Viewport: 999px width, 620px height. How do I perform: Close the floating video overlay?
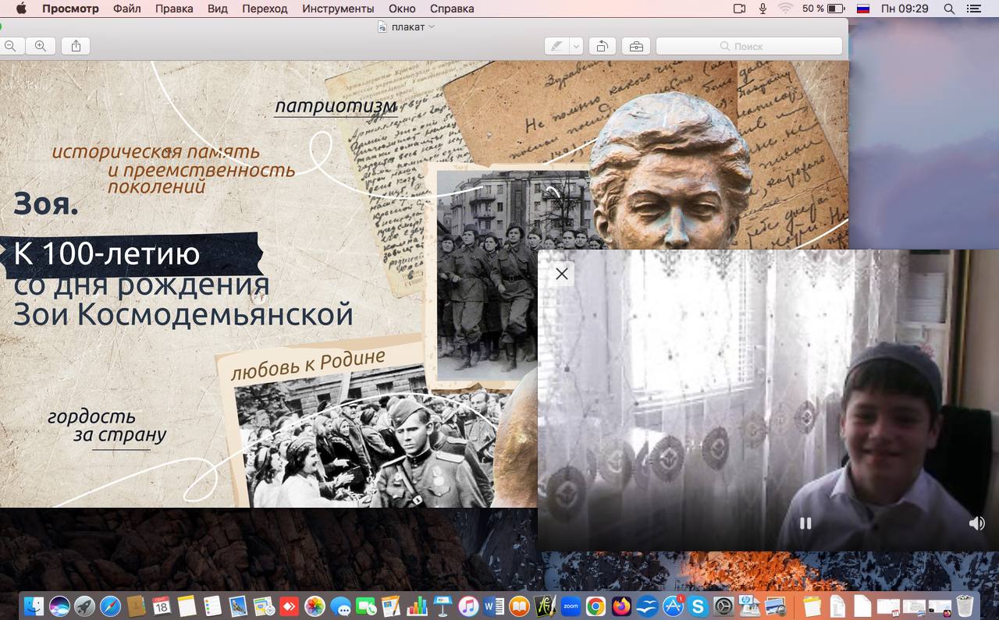point(561,274)
